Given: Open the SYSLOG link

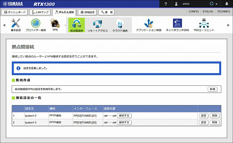Looking at the screenshot, I should [x=208, y=12].
